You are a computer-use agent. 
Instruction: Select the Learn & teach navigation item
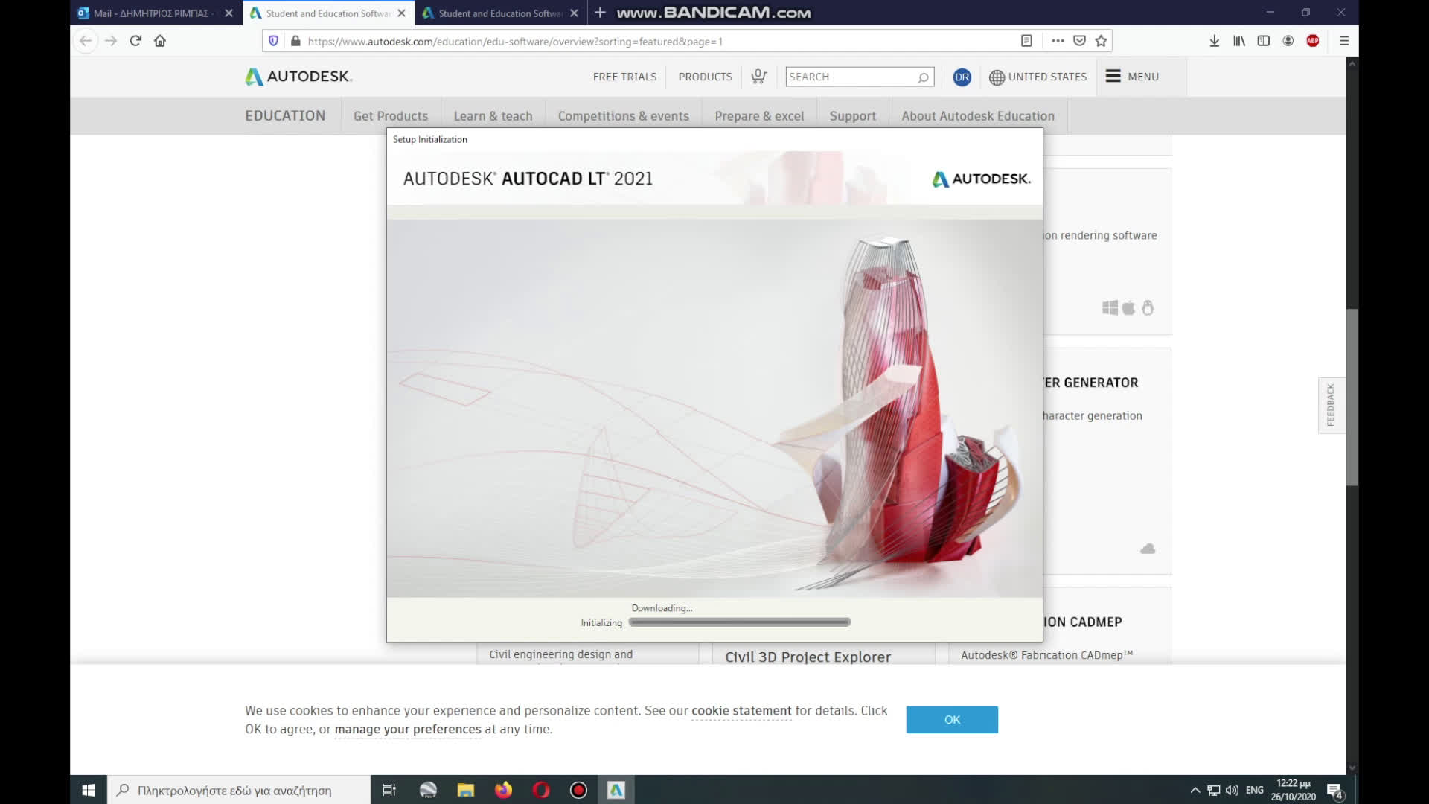pyautogui.click(x=493, y=116)
